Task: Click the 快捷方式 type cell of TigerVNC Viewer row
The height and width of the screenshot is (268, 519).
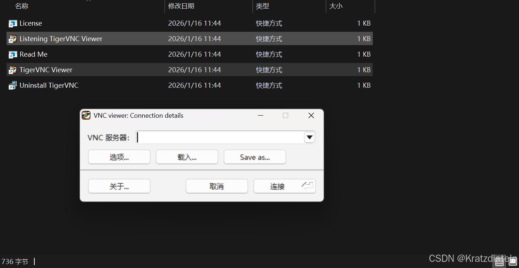Action: click(269, 70)
